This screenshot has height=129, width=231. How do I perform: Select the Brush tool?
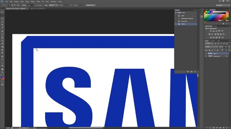pos(2,34)
